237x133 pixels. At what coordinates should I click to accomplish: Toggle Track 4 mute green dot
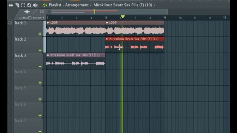coord(40,83)
